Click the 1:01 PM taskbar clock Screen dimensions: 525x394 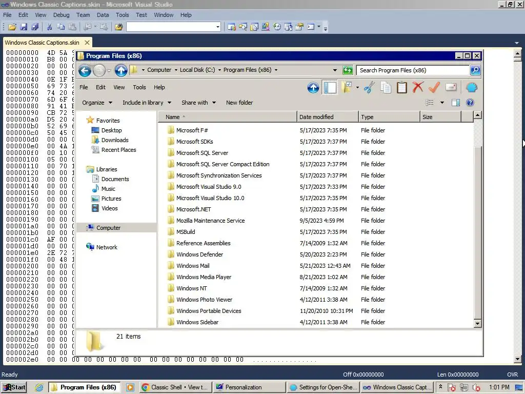tap(499, 387)
